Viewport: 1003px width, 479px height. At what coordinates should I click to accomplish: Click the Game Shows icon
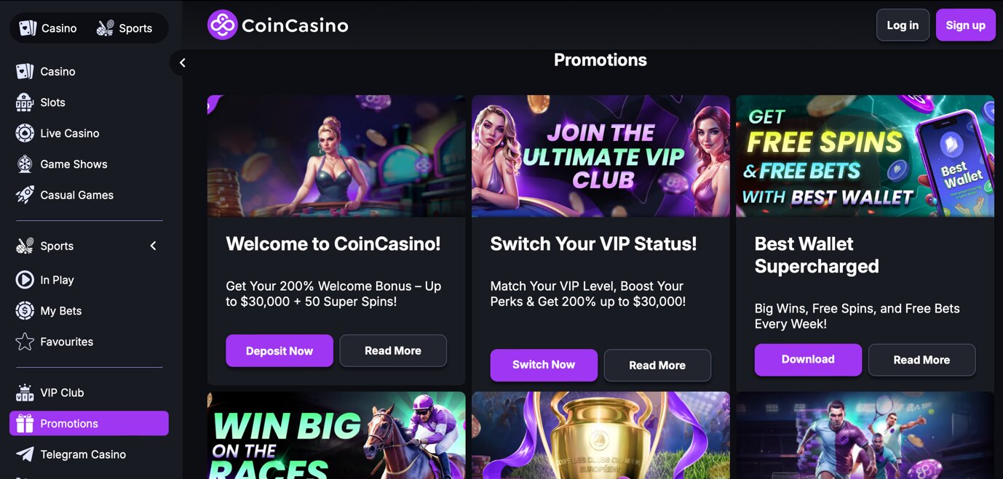click(24, 164)
